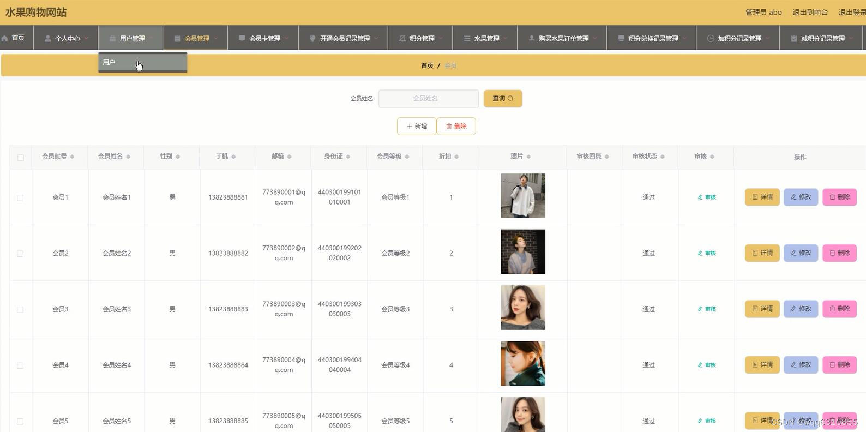Image resolution: width=866 pixels, height=432 pixels.
Task: Click 删除 button for 会员4
Action: point(840,365)
